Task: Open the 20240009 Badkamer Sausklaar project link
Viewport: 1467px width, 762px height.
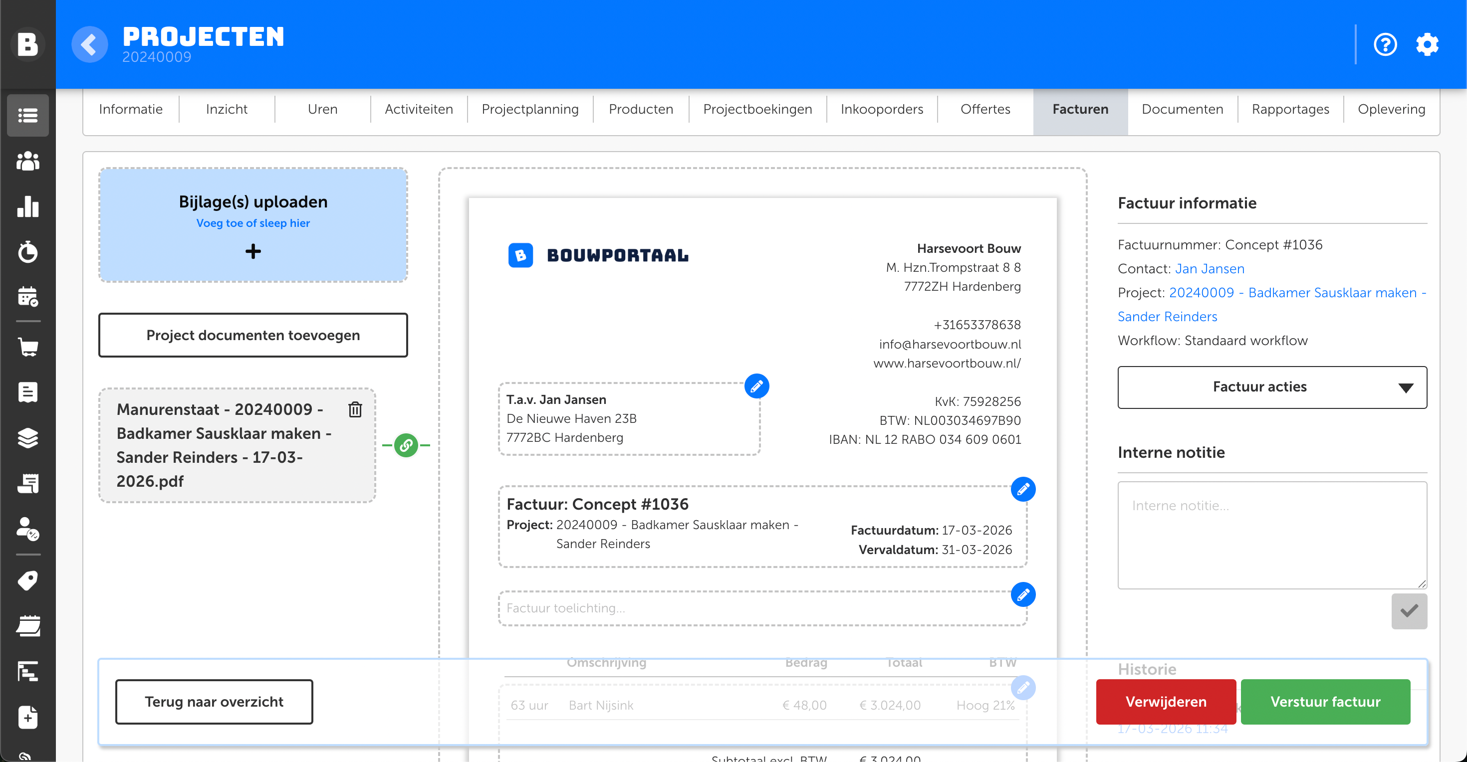Action: 1272,305
